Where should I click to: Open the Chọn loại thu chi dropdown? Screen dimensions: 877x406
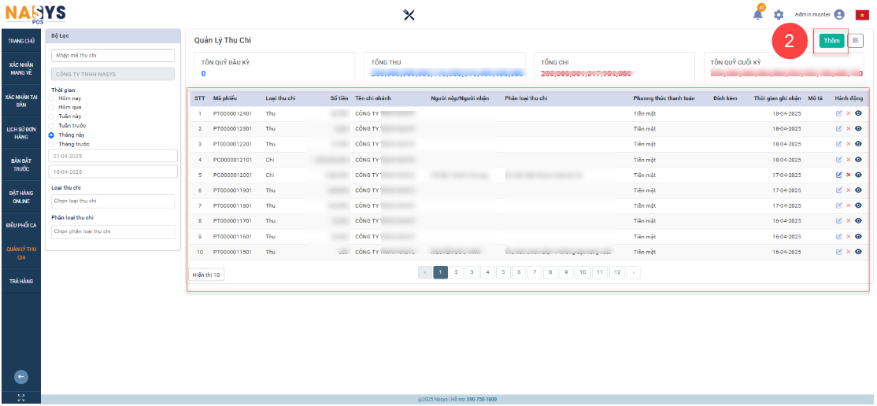[112, 201]
